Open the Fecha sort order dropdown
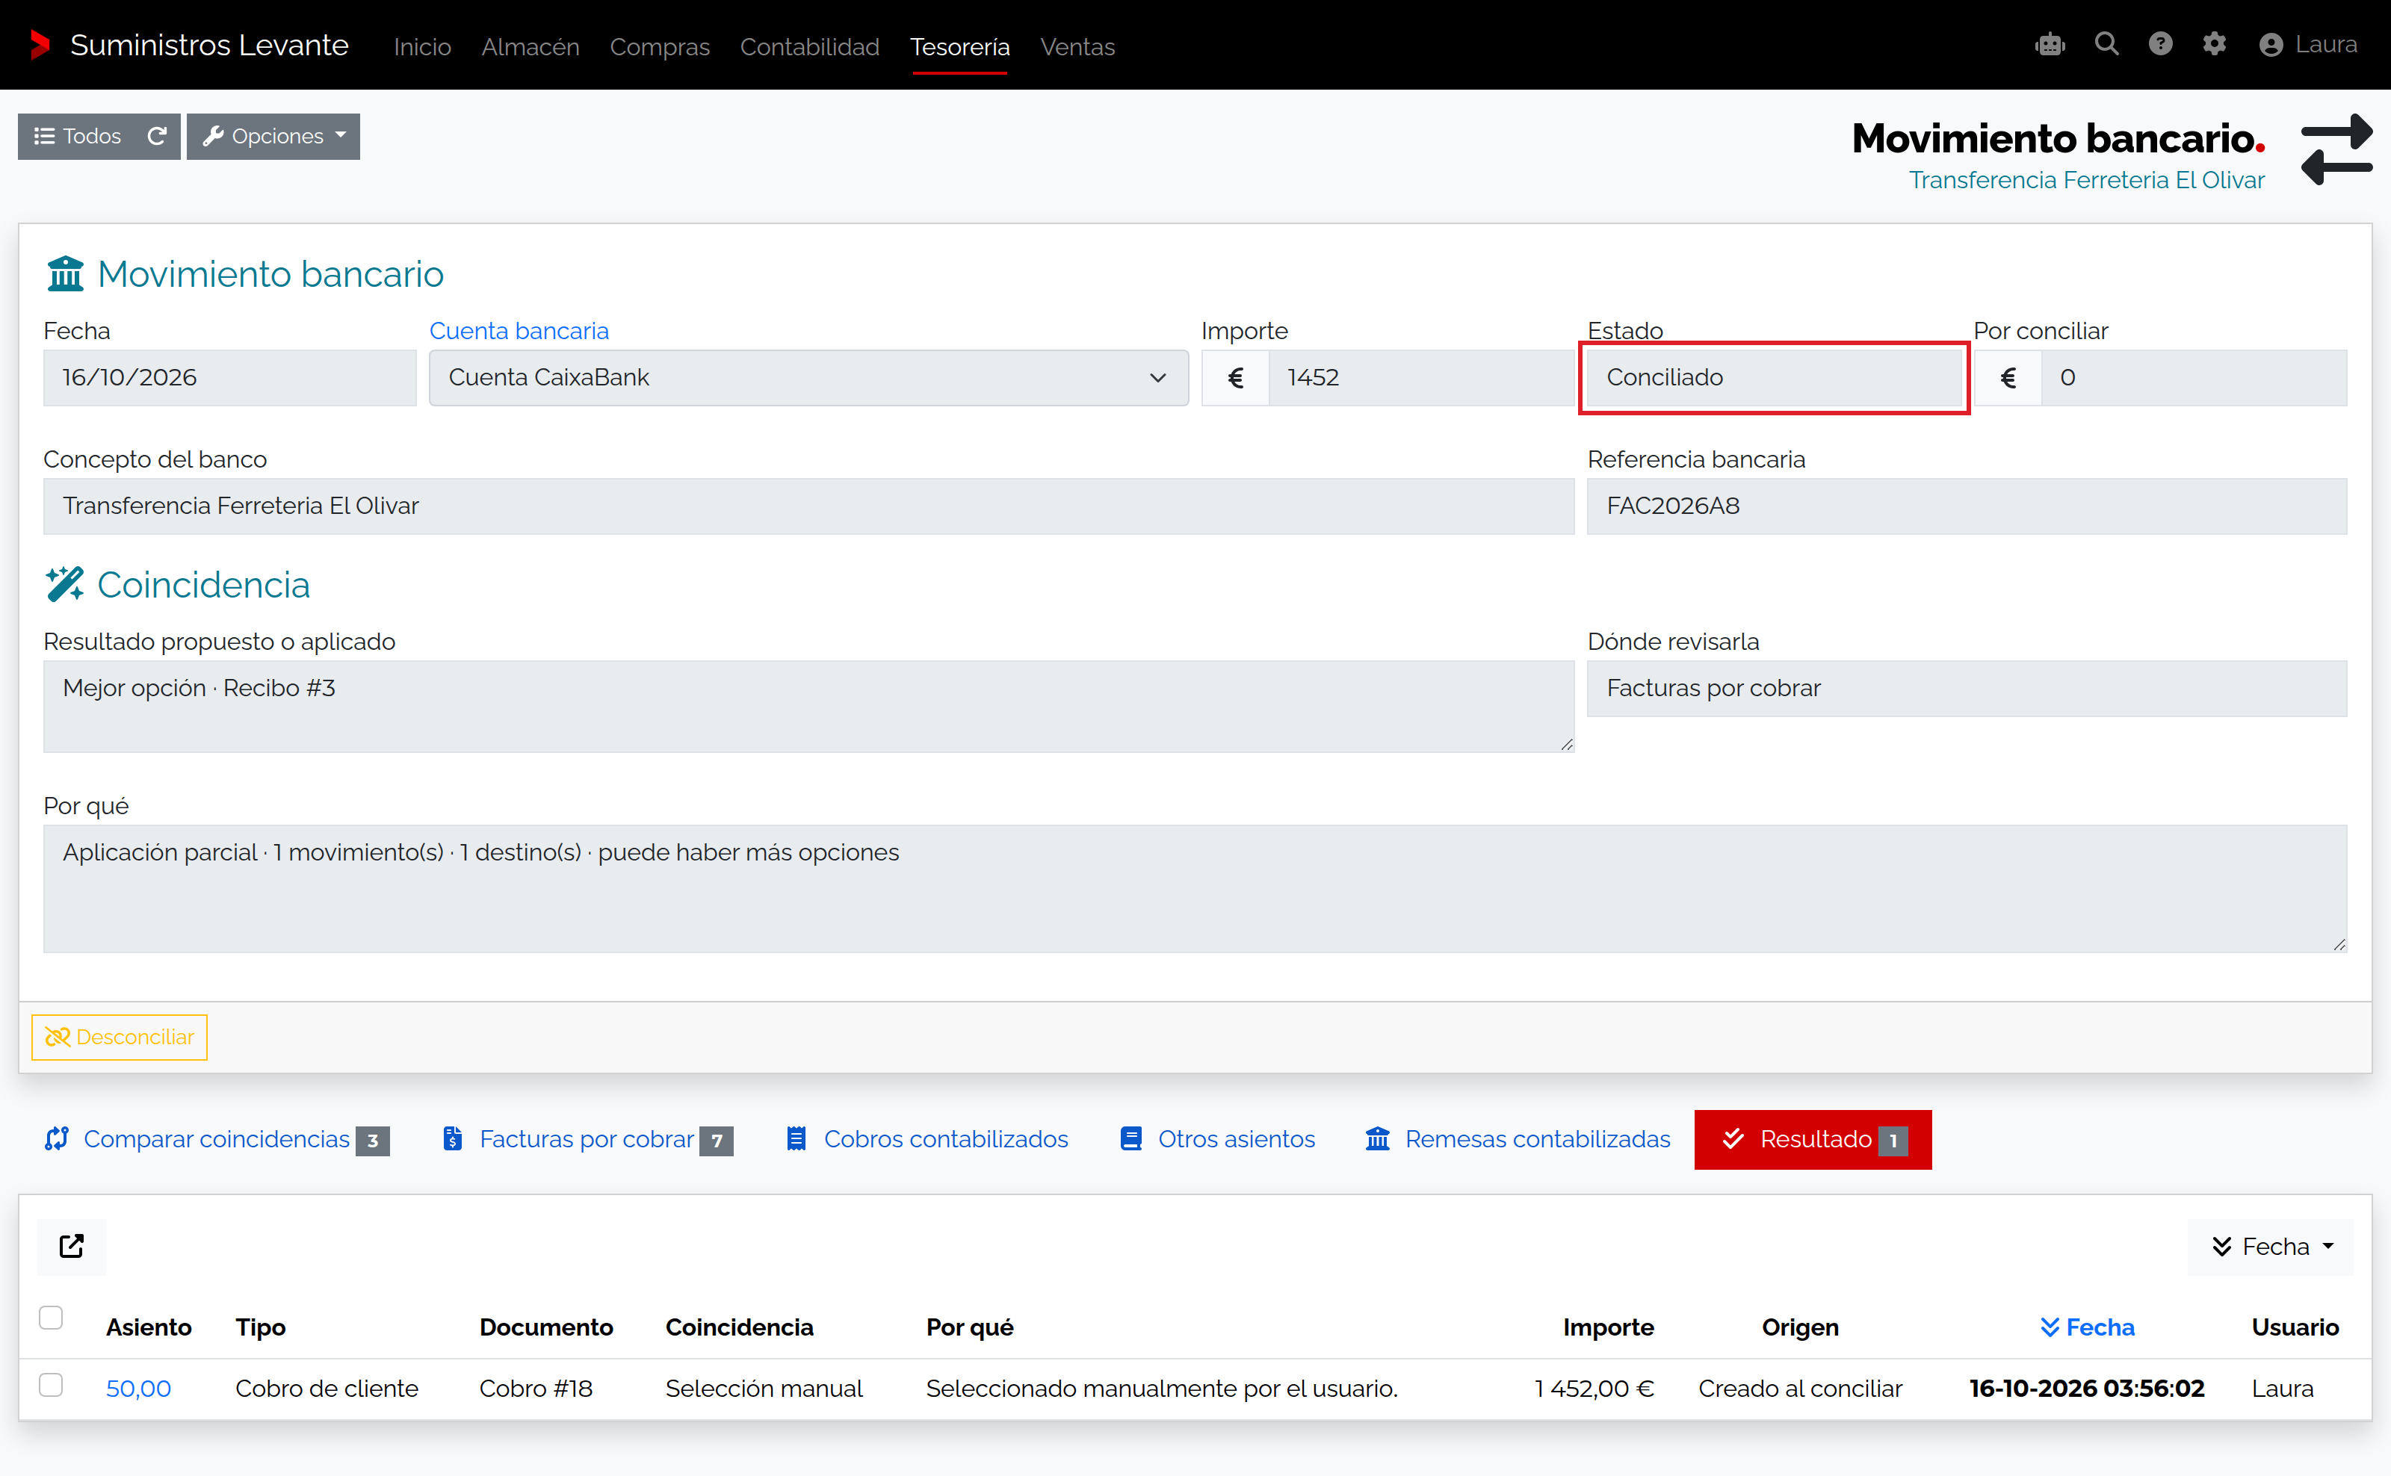This screenshot has width=2391, height=1476. click(x=2270, y=1247)
